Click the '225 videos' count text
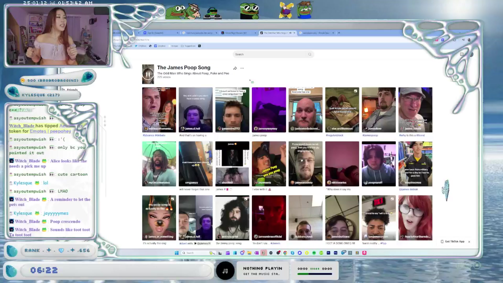 pos(164,77)
